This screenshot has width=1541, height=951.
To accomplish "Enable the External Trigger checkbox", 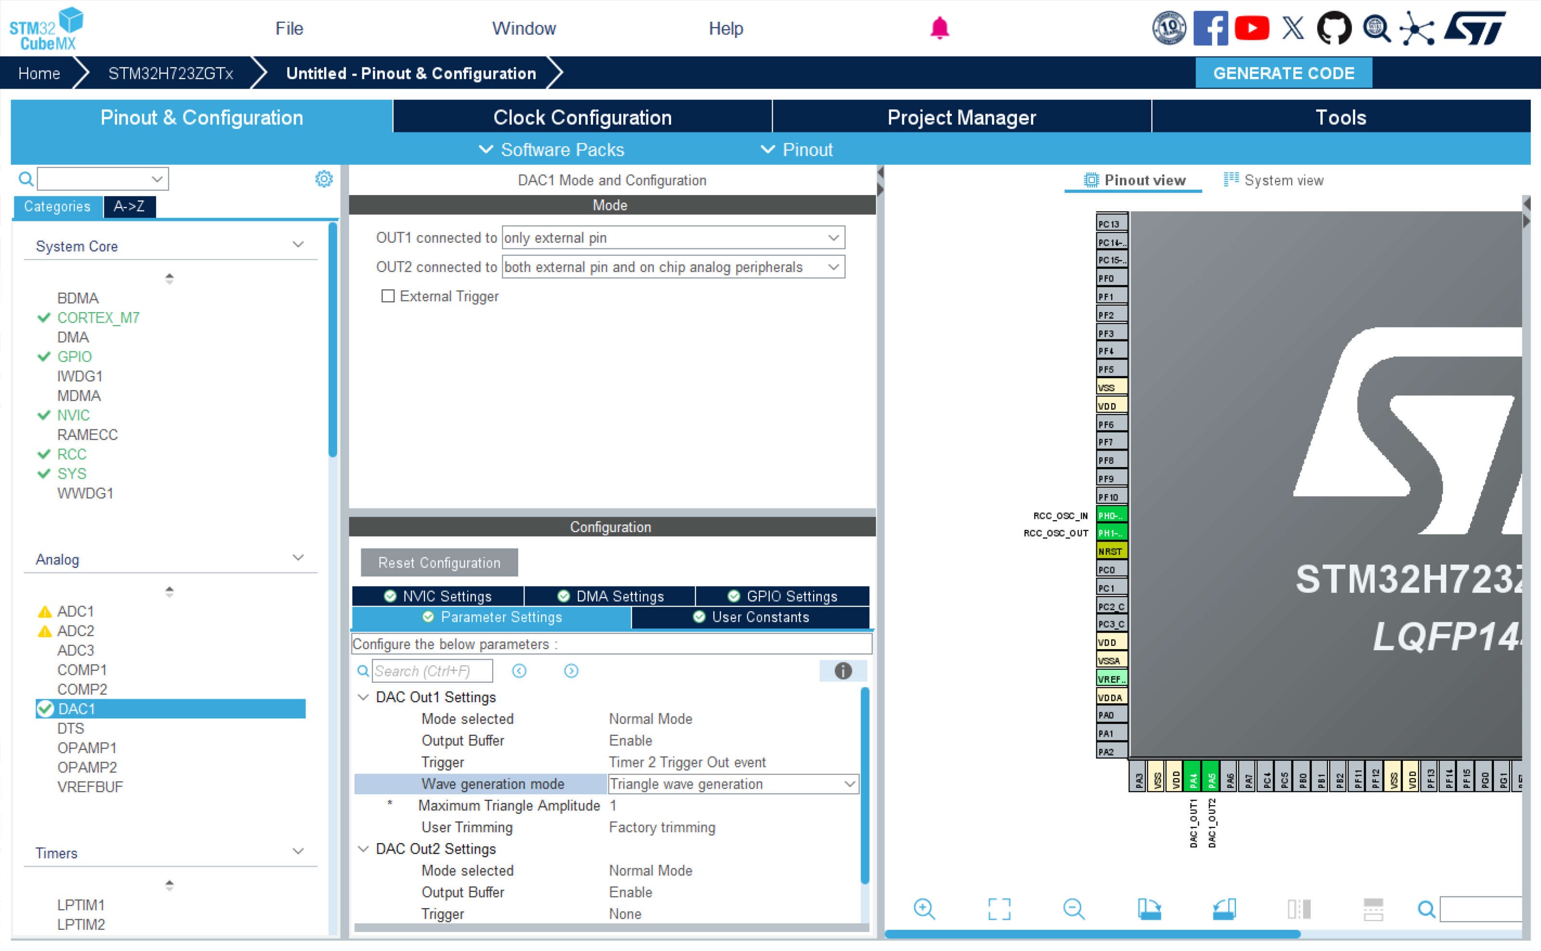I will click(388, 296).
